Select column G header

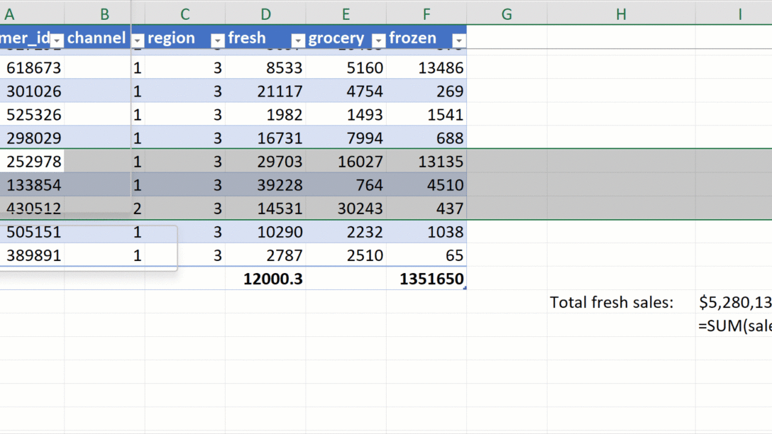(x=507, y=14)
